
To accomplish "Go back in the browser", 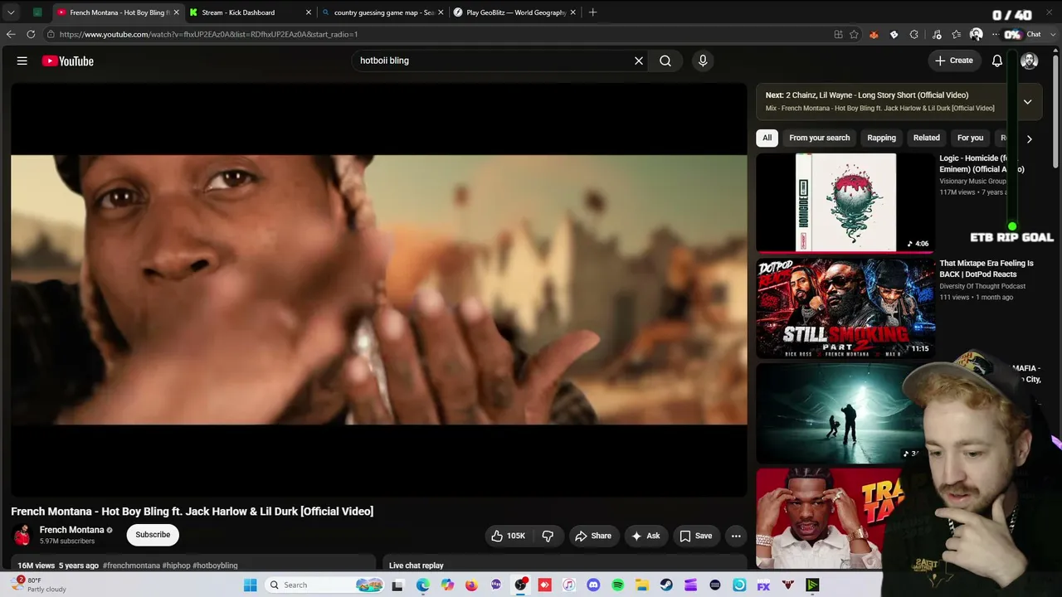I will (11, 34).
